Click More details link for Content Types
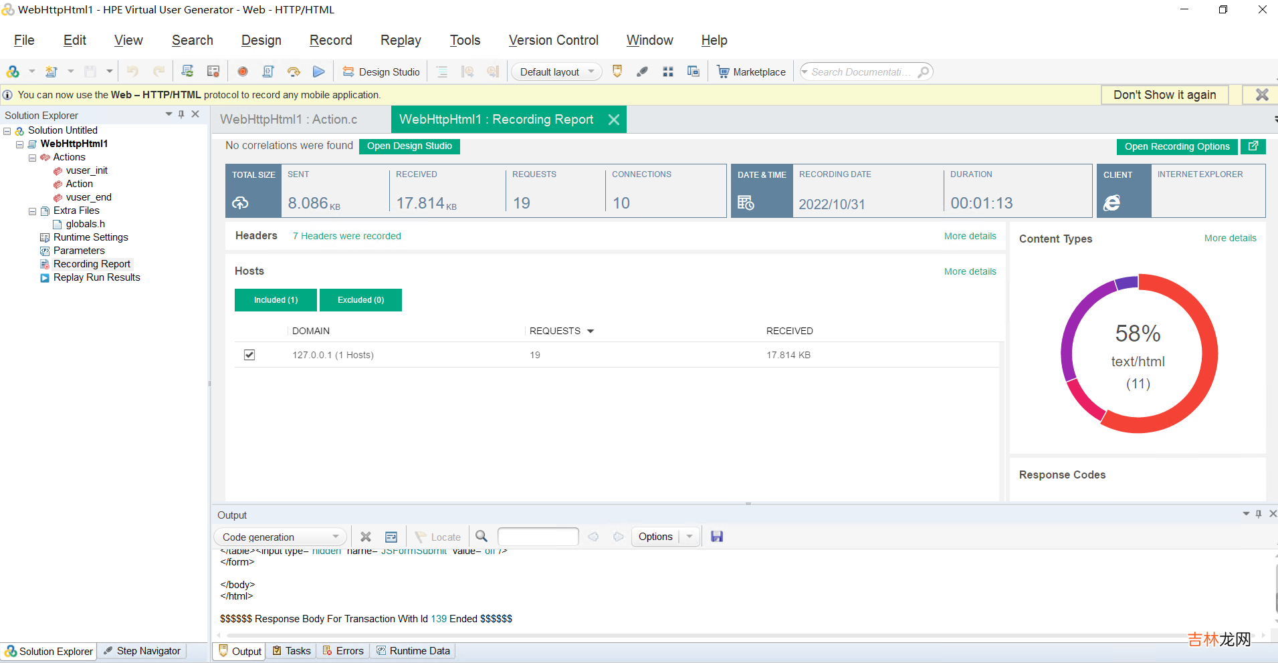Screen dimensions: 1278x663 tap(1230, 238)
